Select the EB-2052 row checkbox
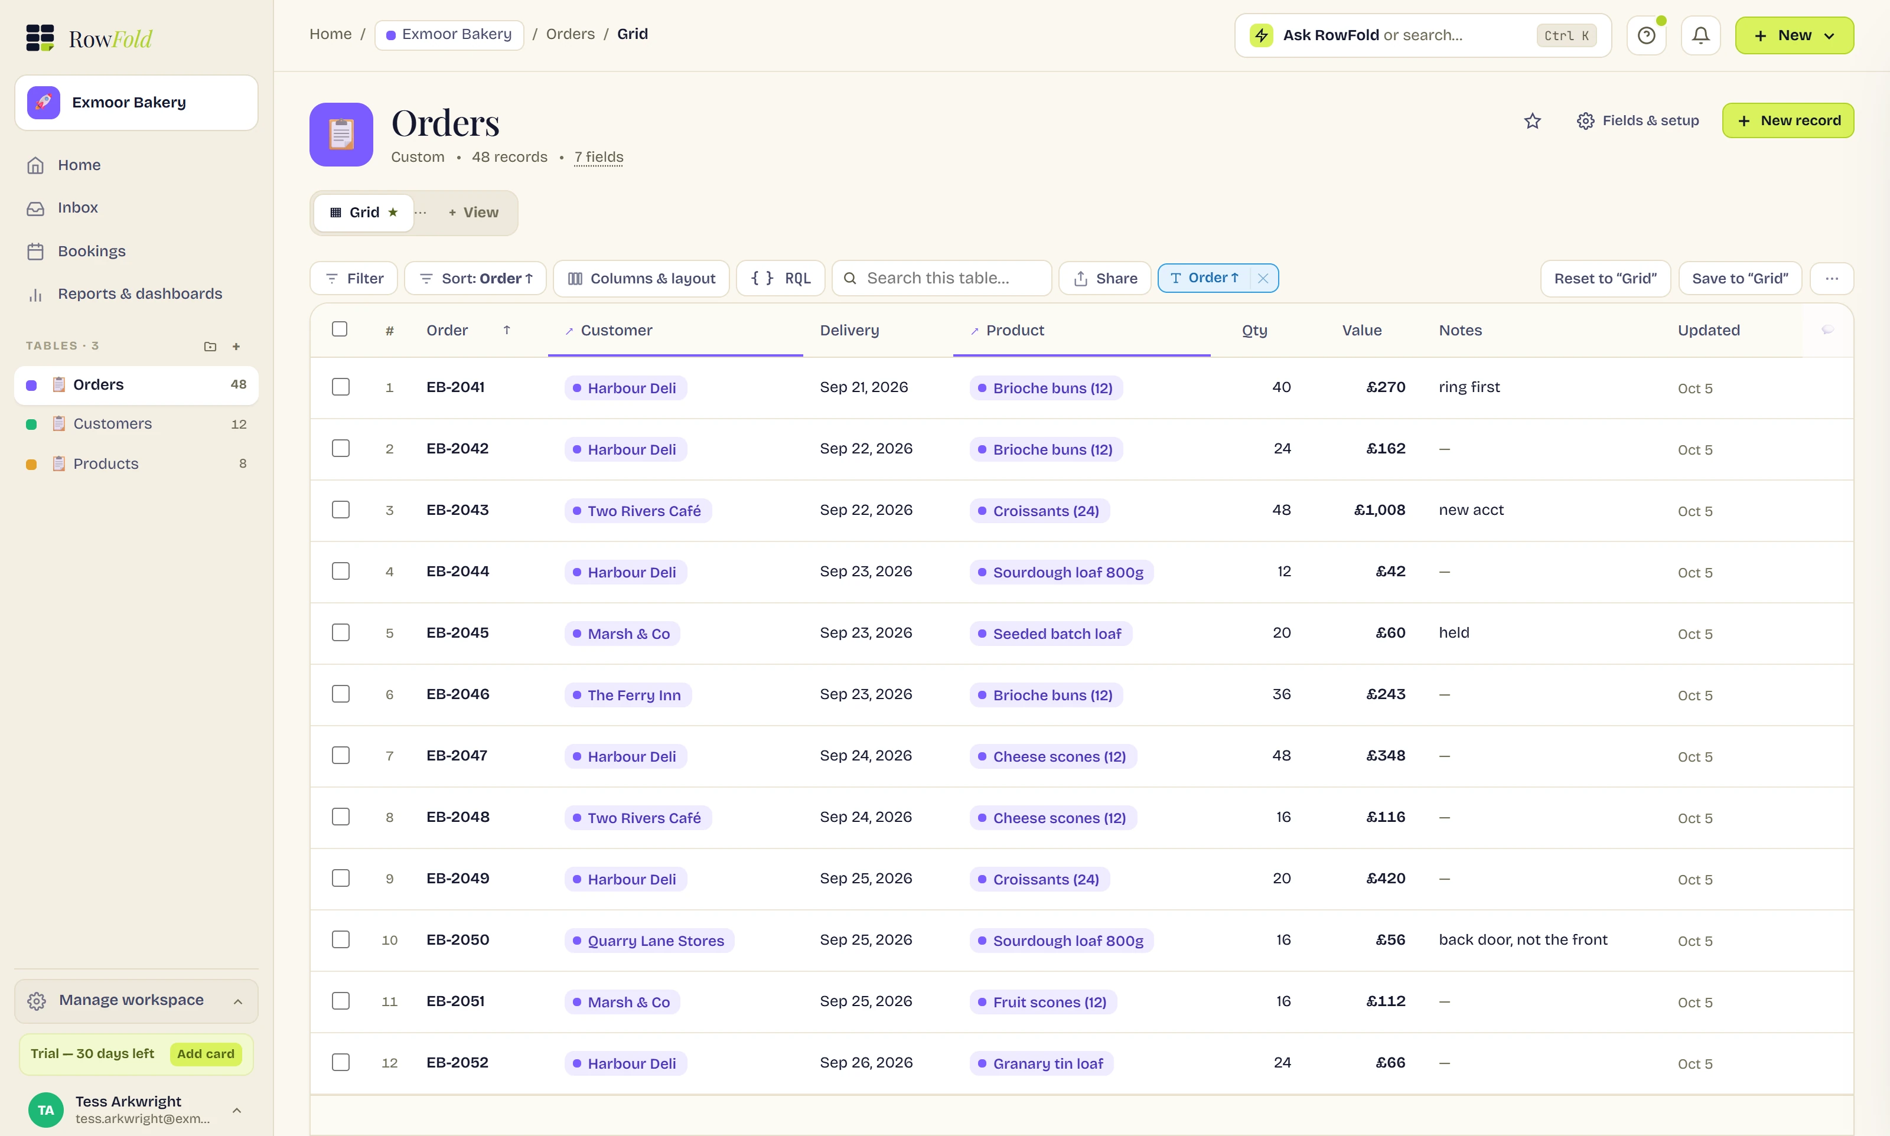 341,1063
